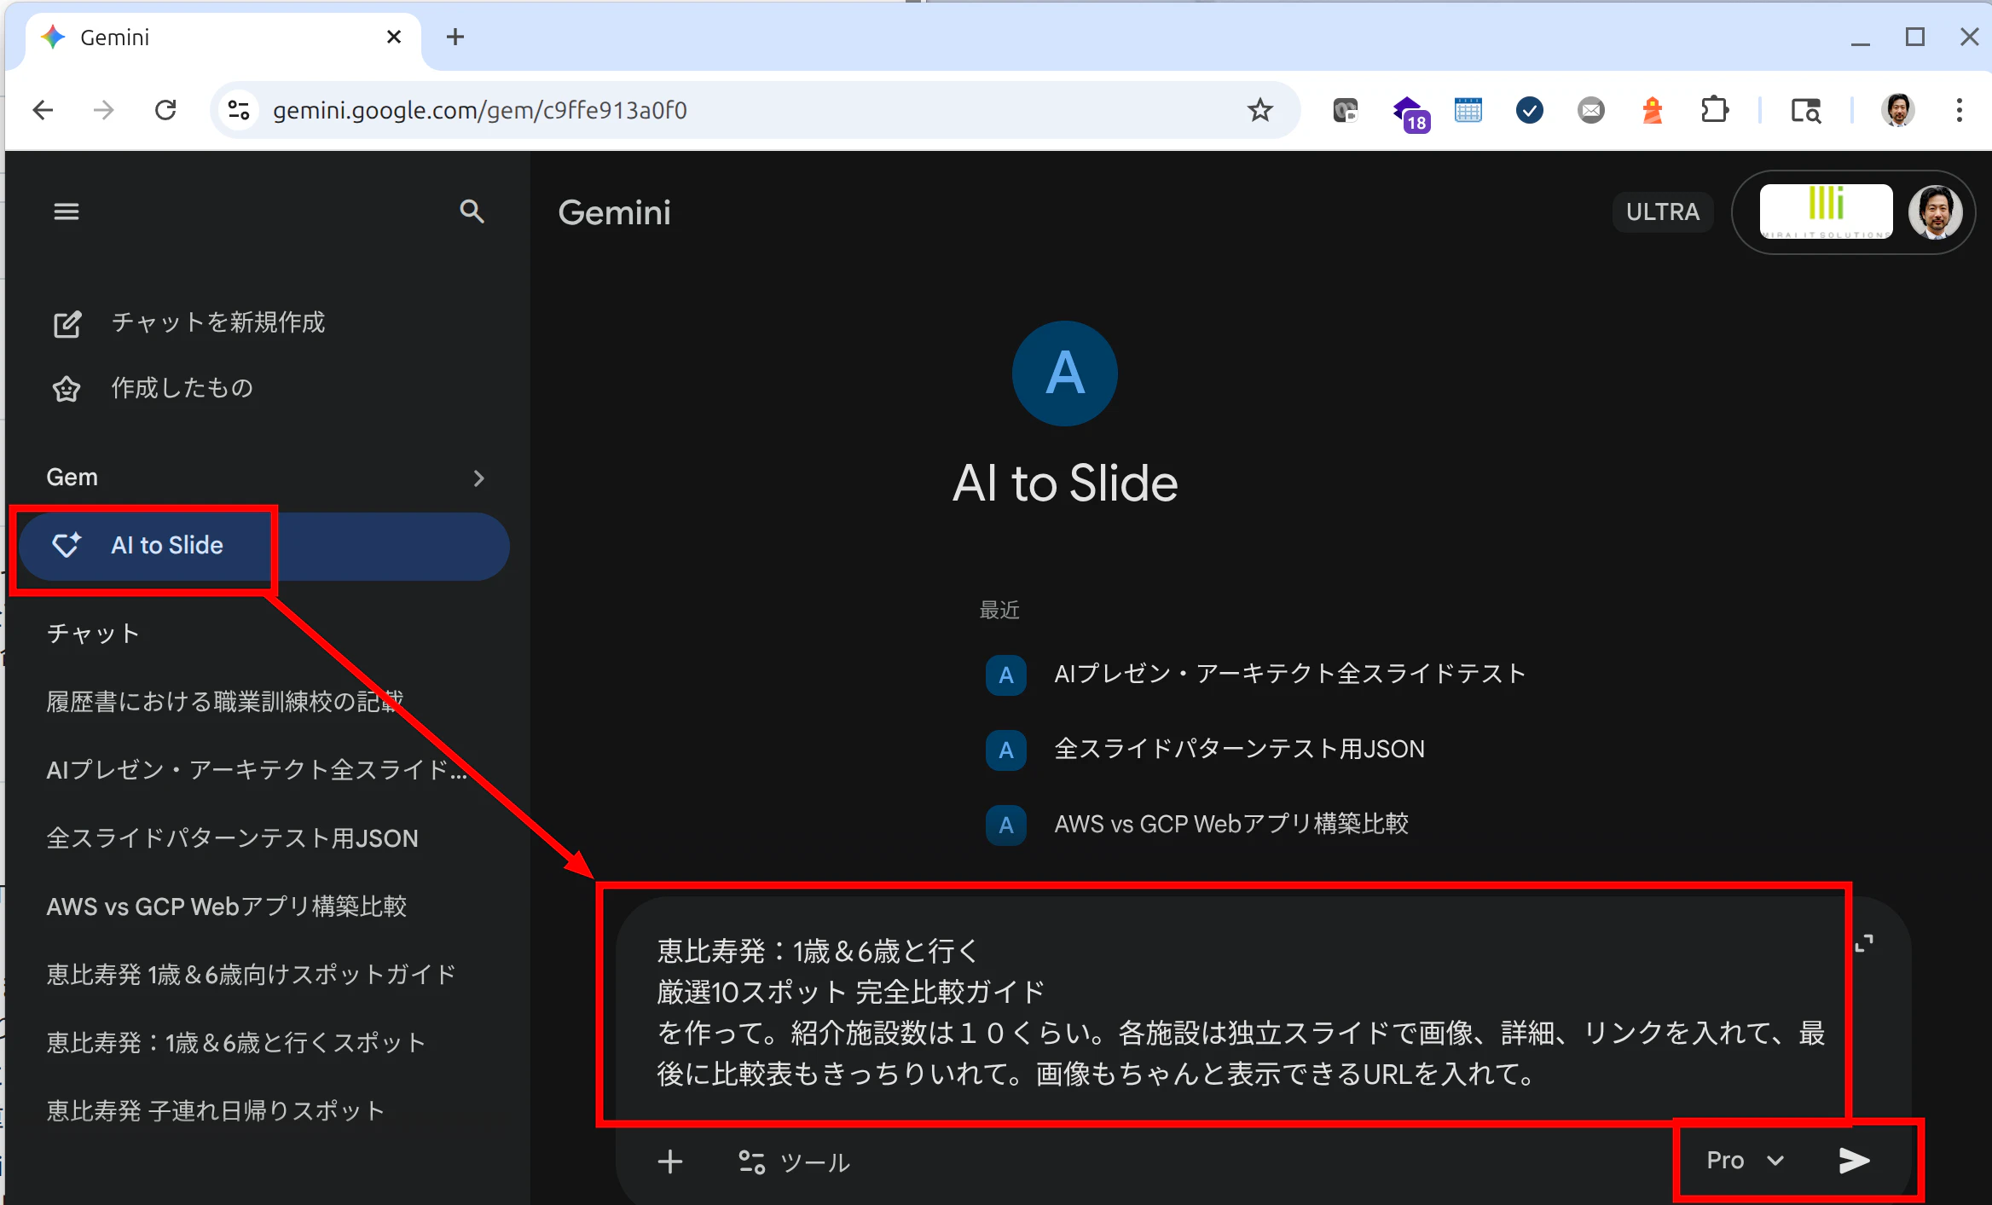Open the Pro model selector dropdown

(1745, 1160)
